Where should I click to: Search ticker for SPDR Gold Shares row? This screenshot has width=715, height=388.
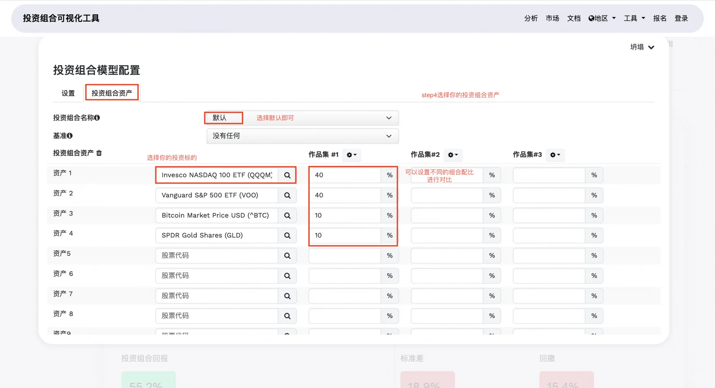(x=287, y=235)
